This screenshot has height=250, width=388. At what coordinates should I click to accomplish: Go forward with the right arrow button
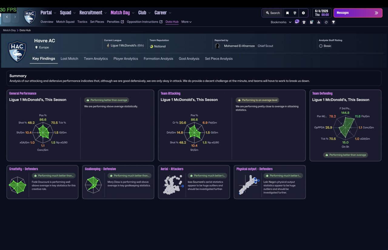click(x=15, y=17)
